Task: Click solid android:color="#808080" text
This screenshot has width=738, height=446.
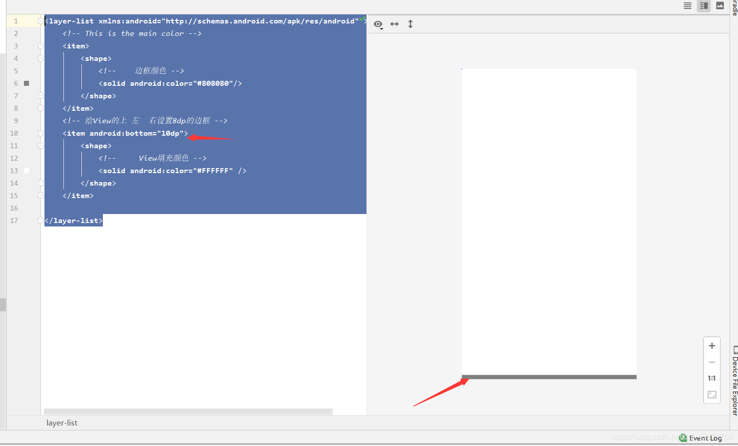Action: [x=170, y=83]
